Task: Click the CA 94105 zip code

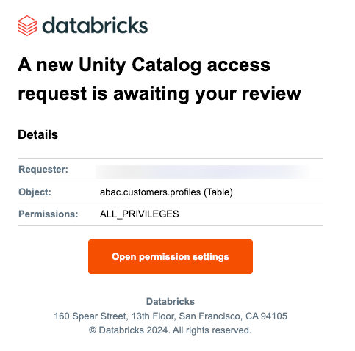Action: (266, 316)
